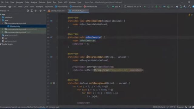Open the Navigate menu
Image resolution: width=194 pixels, height=109 pixels.
point(19,2)
